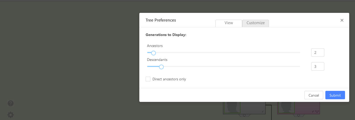Select the View tab
The width and height of the screenshot is (355, 120).
(229, 23)
